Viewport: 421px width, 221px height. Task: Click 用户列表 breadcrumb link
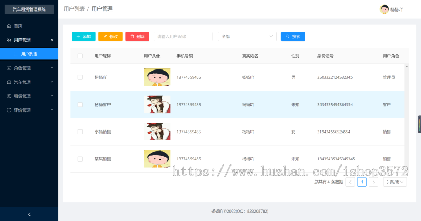74,9
